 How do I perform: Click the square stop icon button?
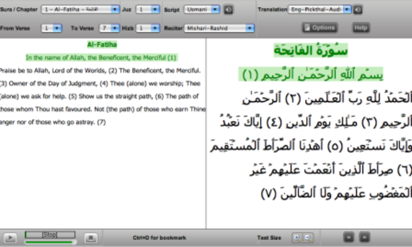click(90, 238)
